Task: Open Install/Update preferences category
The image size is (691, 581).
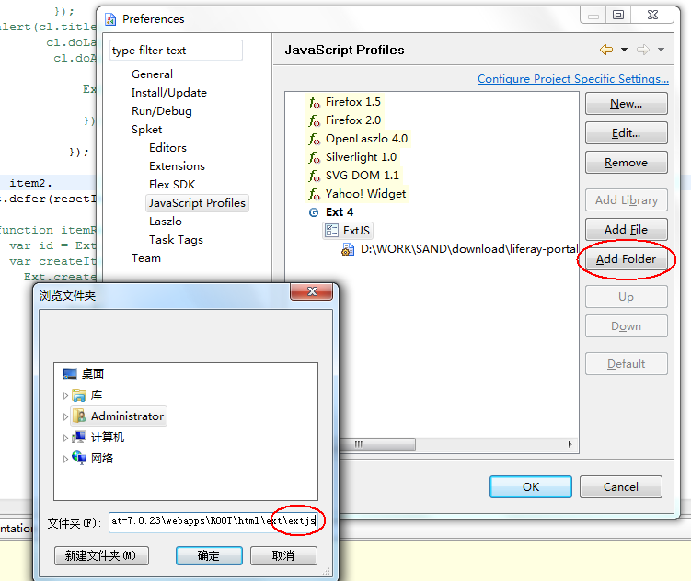Action: tap(168, 93)
